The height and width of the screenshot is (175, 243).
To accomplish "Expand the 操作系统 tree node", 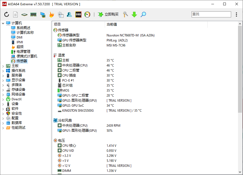I will tap(3, 71).
